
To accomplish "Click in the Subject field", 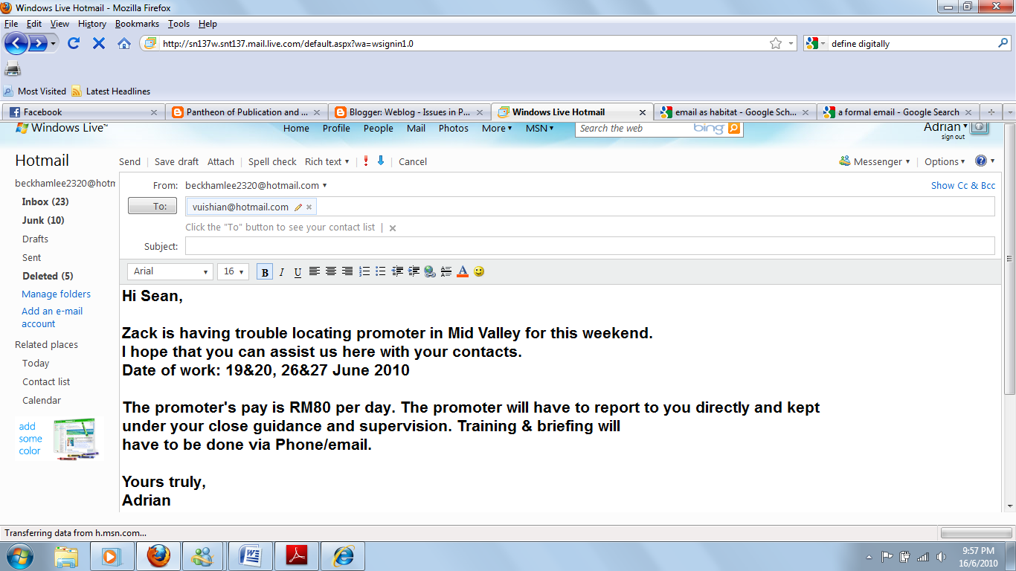I will tap(590, 246).
